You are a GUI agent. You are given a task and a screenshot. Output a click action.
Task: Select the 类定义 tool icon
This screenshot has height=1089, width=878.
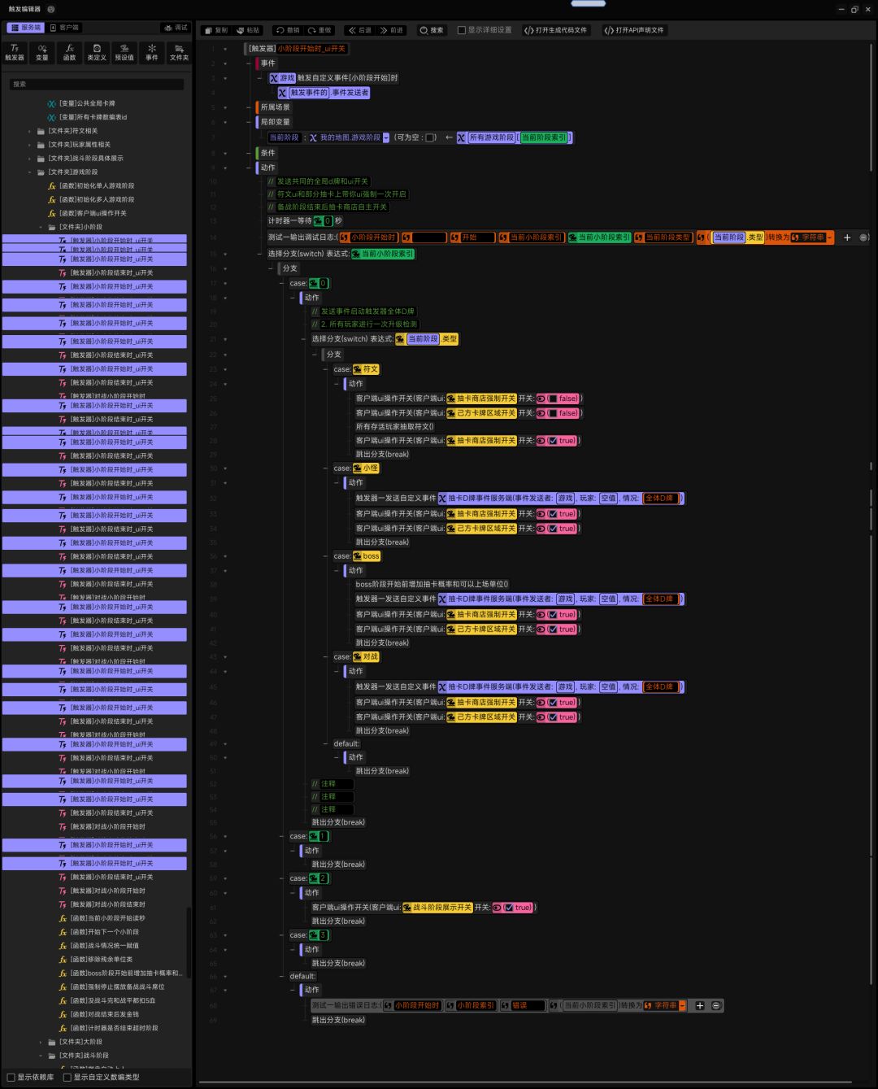tap(97, 52)
